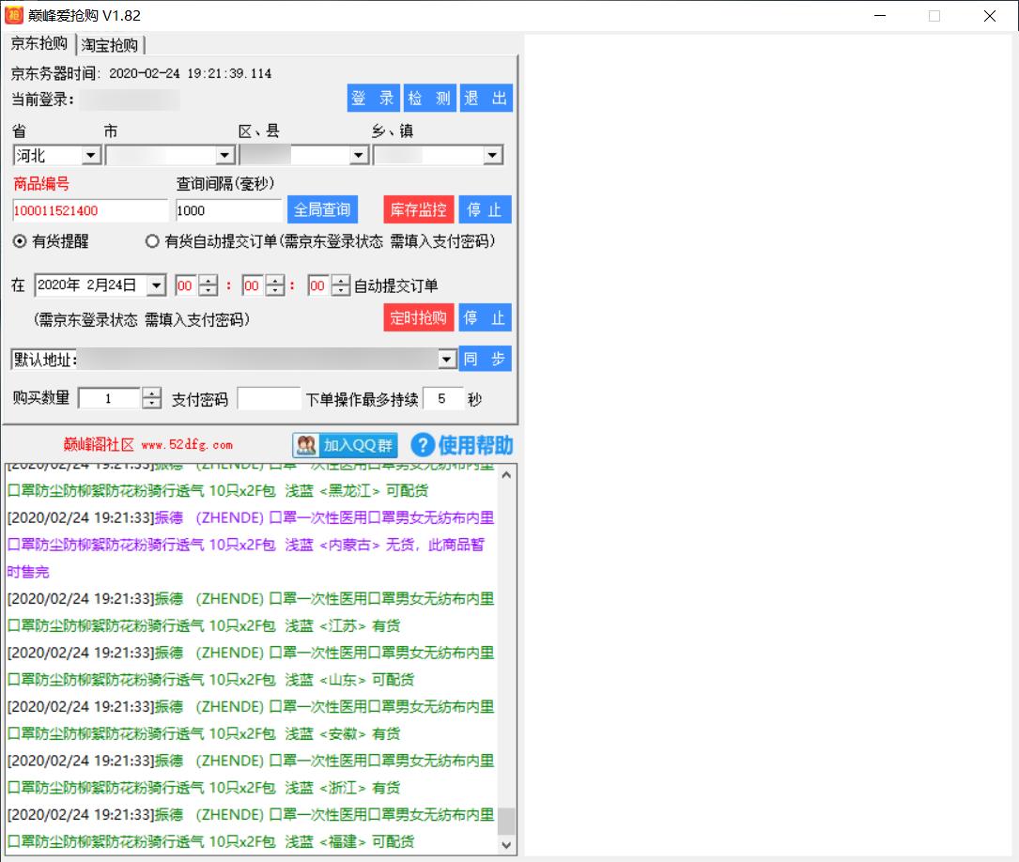Open the 市 city dropdown

224,156
